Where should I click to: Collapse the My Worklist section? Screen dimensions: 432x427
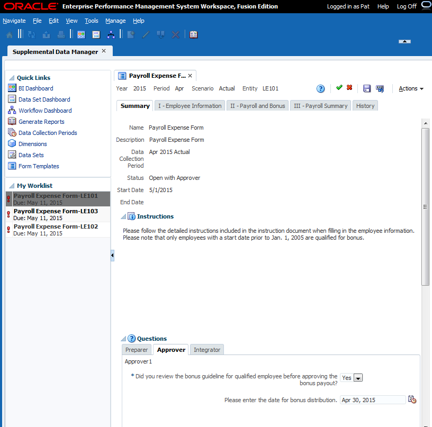12,186
